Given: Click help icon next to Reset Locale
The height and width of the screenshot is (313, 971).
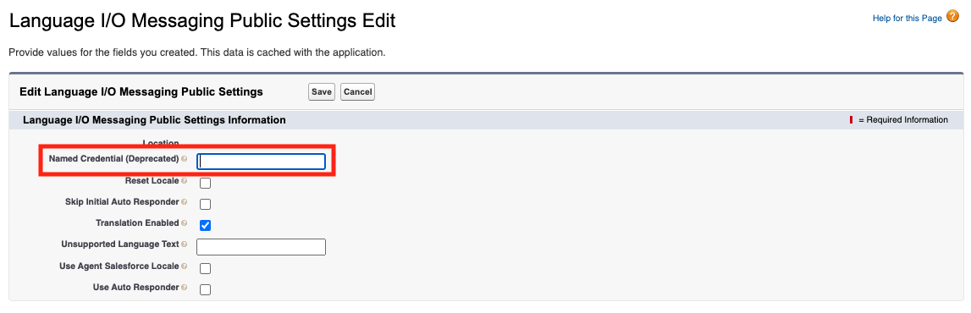Looking at the screenshot, I should click(184, 181).
